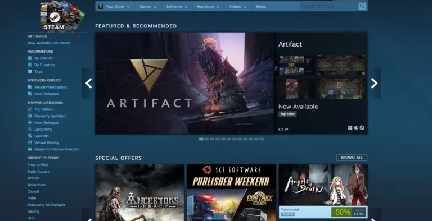Open the Racing genre link
This screenshot has width=432, height=221.
tap(33, 211)
